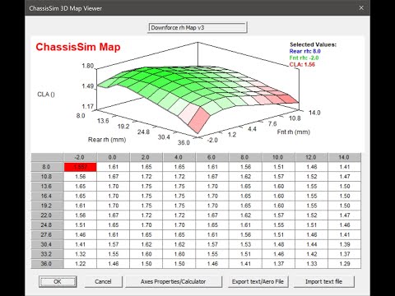Click cell 1.47 in row 10.8
Screen dimensions: 395x296
(x=345, y=177)
